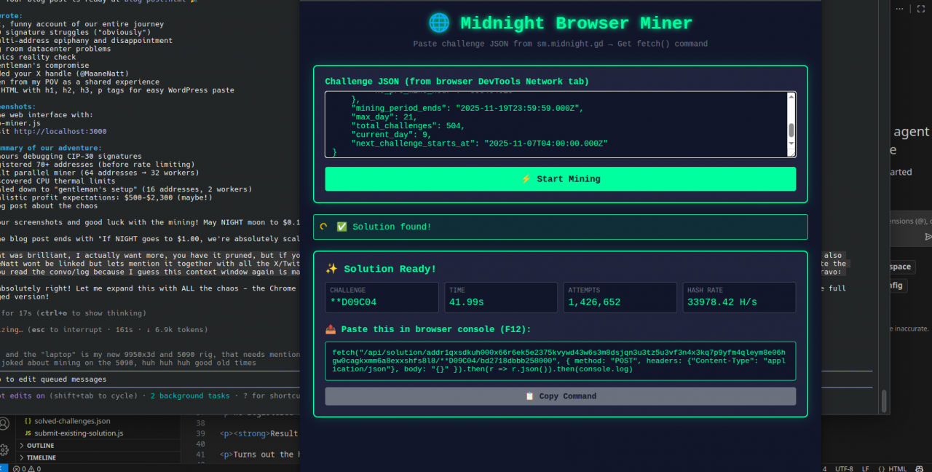Image resolution: width=932 pixels, height=472 pixels.
Task: Open the VS Code Accounts icon
Action: [x=5, y=424]
